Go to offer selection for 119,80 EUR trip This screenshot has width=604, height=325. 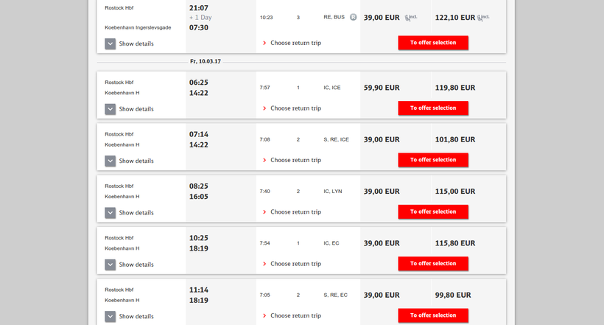tap(433, 108)
